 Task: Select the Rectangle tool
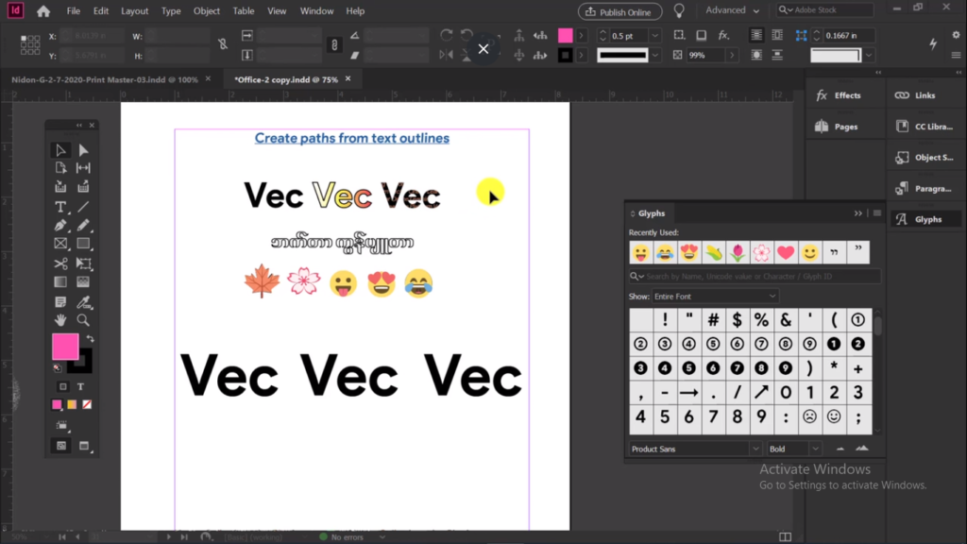[x=83, y=244]
